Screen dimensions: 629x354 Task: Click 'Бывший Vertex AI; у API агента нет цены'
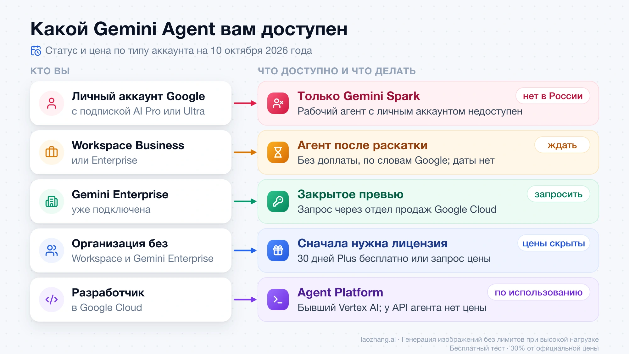(x=392, y=307)
